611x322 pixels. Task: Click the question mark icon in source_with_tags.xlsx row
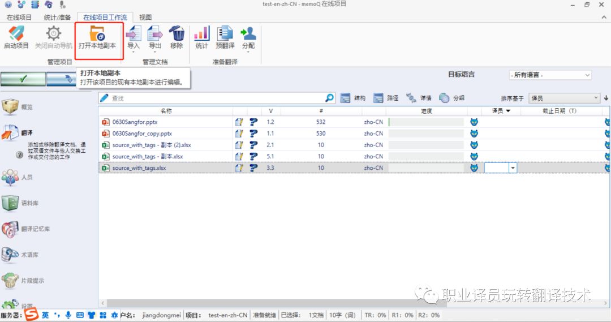coord(253,168)
